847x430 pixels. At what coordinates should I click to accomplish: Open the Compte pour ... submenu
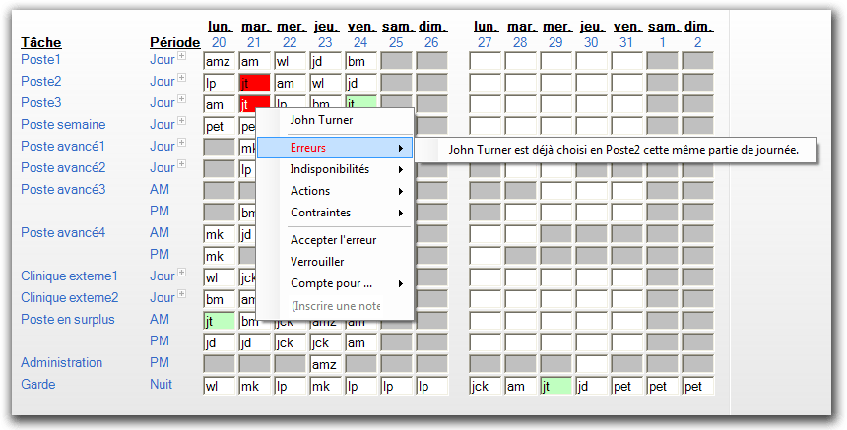click(335, 283)
